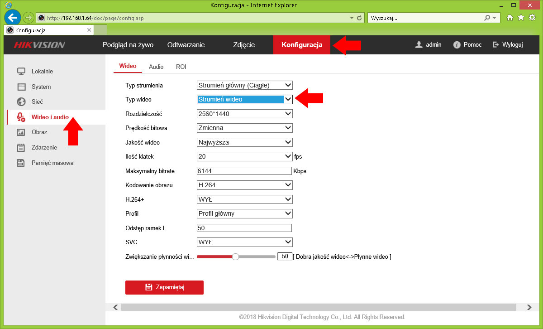Click the Pamięć masowa disk icon
Screen dimensions: 543x329
(21, 163)
